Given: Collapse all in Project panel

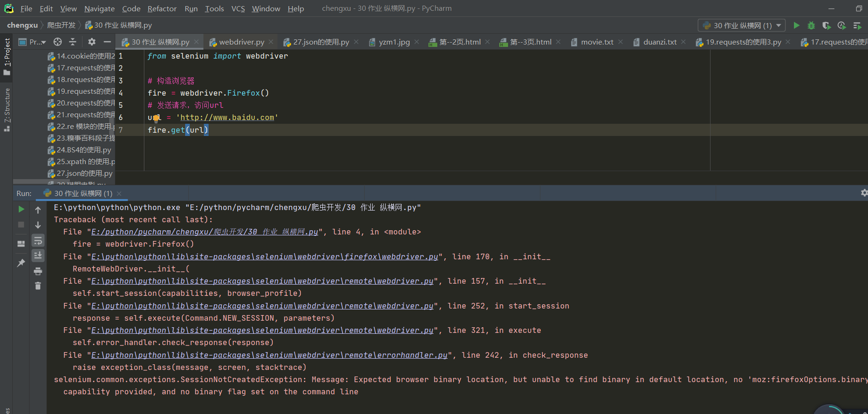Looking at the screenshot, I should pos(73,42).
